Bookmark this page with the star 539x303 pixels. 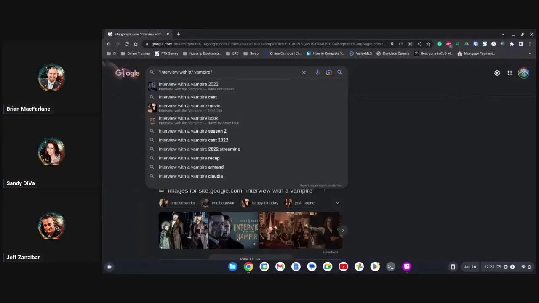coord(428,44)
